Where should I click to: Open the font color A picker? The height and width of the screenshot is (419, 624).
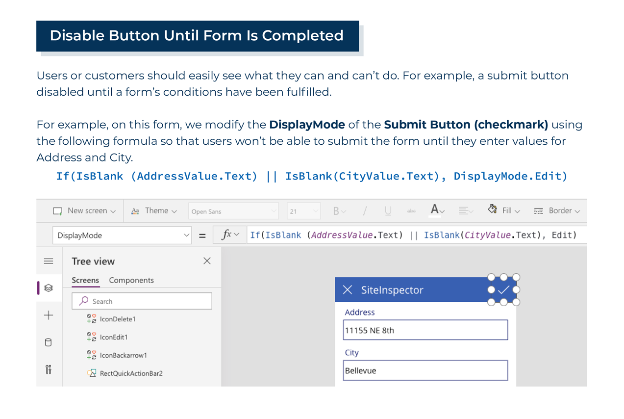pyautogui.click(x=437, y=210)
